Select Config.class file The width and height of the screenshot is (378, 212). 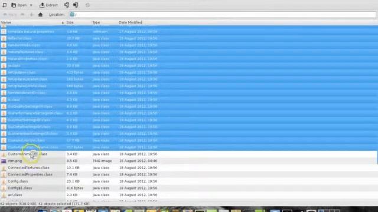(x=18, y=181)
